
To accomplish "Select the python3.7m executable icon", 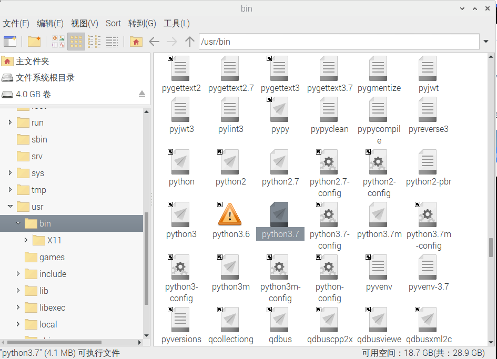I will click(378, 215).
